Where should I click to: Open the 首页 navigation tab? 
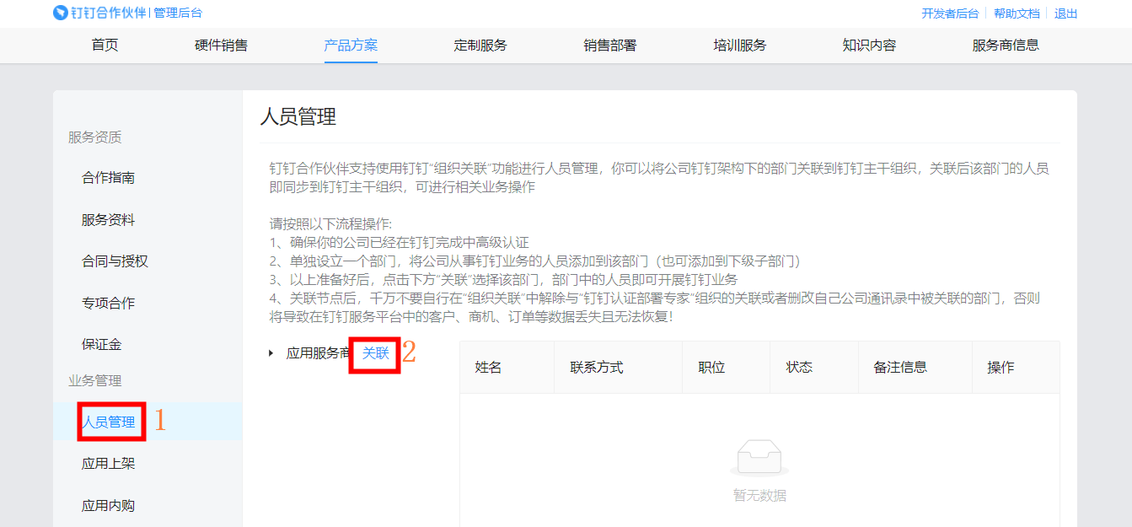(x=105, y=46)
